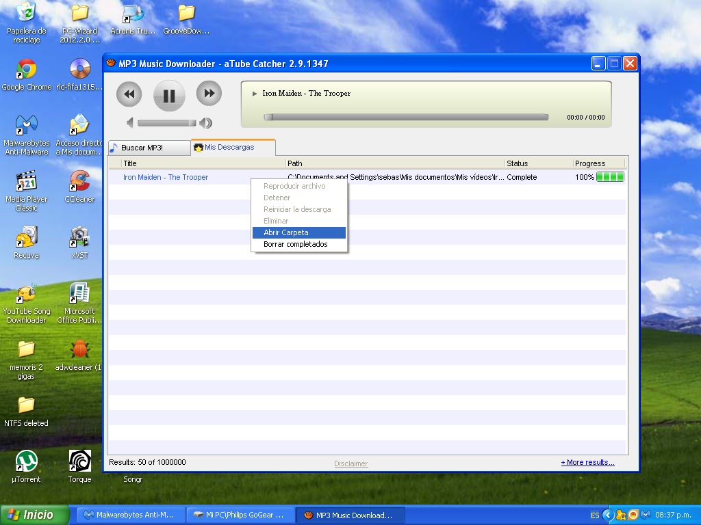Click MP3 Music Downloader taskbar button

pyautogui.click(x=350, y=515)
